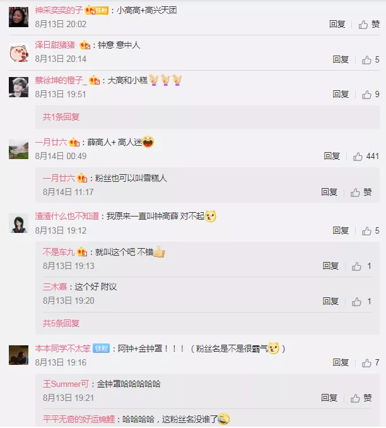Reply to 本本同学不太笨's comment
This screenshot has height=428, width=386.
pyautogui.click(x=341, y=362)
